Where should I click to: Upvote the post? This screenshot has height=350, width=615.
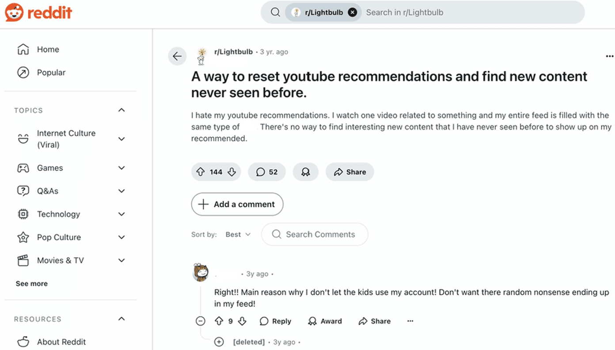[201, 172]
